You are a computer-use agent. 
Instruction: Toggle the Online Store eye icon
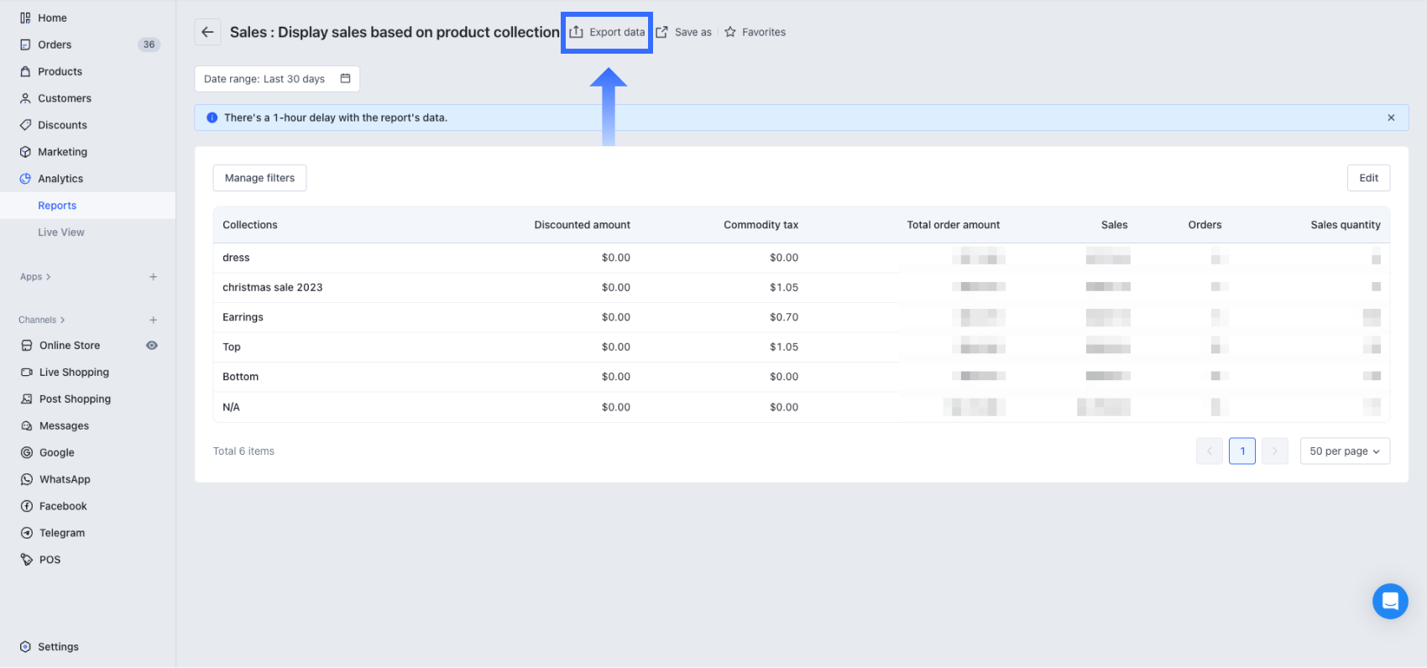click(152, 346)
